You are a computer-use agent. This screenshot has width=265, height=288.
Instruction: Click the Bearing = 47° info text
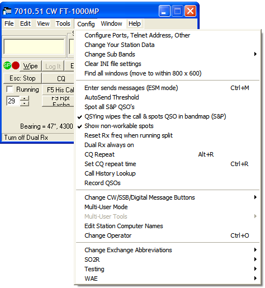click(46, 126)
